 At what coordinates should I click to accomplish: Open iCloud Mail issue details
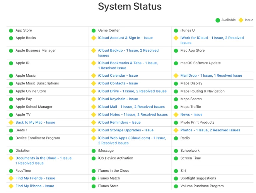click(131, 107)
